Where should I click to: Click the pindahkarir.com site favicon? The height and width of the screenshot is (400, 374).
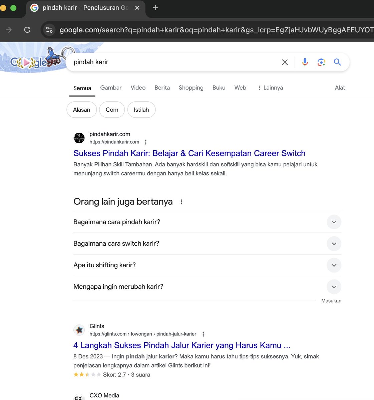(x=79, y=138)
